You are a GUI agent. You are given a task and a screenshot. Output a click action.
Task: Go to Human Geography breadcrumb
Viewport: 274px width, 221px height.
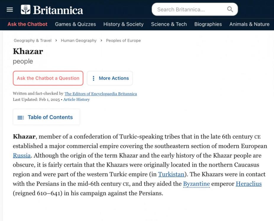[x=79, y=41]
